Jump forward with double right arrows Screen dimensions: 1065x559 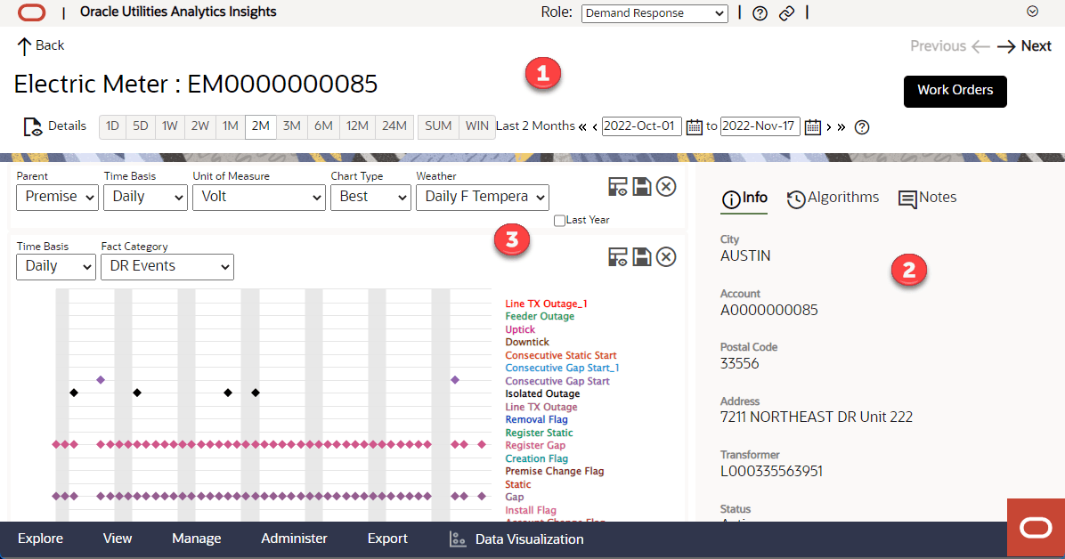(841, 127)
